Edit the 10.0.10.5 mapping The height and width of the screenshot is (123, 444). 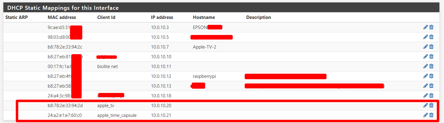pos(425,37)
